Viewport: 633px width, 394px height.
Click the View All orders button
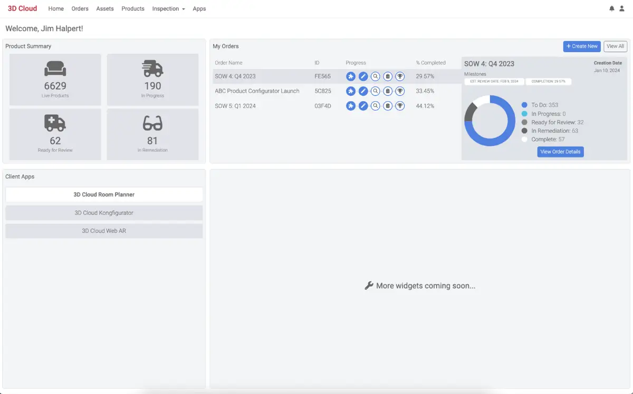pyautogui.click(x=615, y=46)
